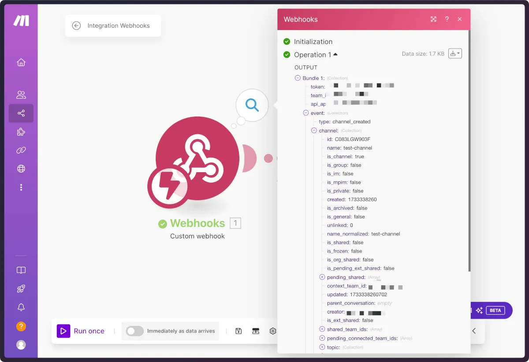The image size is (529, 362).
Task: Click Immediately as data arrives label
Action: [x=181, y=331]
